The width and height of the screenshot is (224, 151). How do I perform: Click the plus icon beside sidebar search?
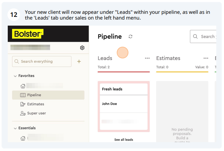pyautogui.click(x=79, y=61)
